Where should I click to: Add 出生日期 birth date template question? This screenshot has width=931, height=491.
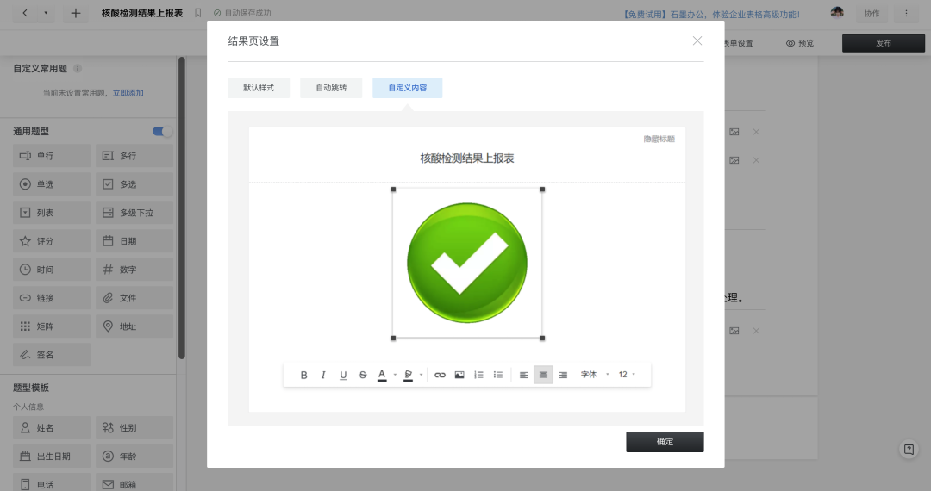coord(52,457)
